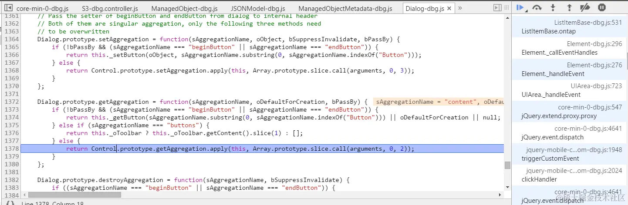Open Element-dbg.js:296 source link
Image resolution: width=628 pixels, height=205 pixels.
pos(594,44)
